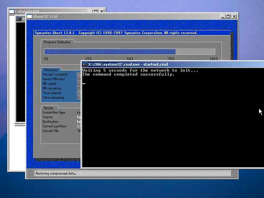Click the background console window icon

click(x=19, y=19)
